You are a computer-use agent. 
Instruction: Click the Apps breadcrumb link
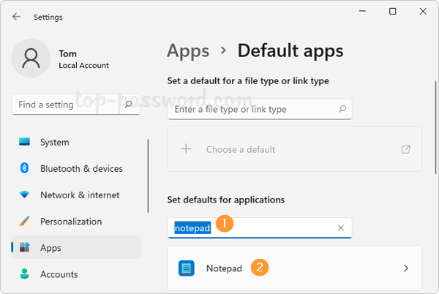pos(188,50)
